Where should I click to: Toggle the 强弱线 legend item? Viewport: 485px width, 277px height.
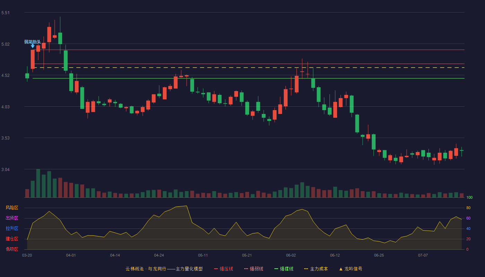point(254,269)
